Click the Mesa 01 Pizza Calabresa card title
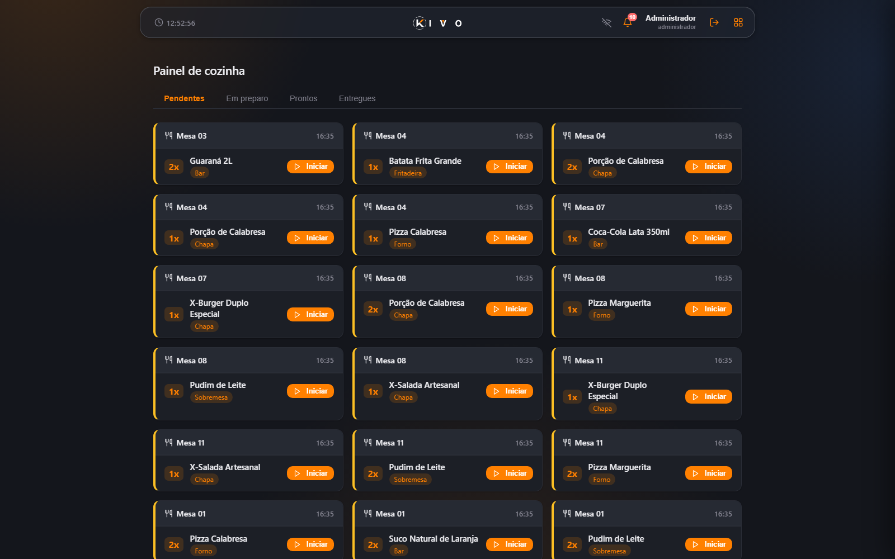 191,514
